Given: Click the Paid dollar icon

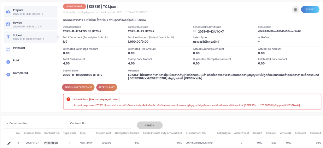Looking at the screenshot, I should (x=8, y=62).
